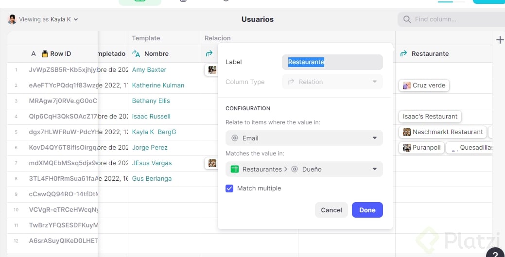Click the green Restaurantes table icon

coord(235,169)
